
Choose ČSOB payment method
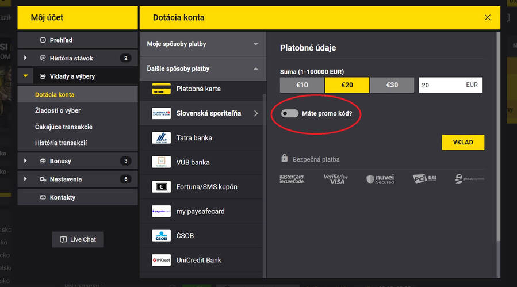tap(201, 236)
